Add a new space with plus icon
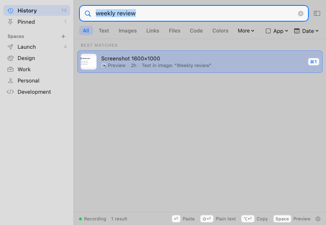 63,37
